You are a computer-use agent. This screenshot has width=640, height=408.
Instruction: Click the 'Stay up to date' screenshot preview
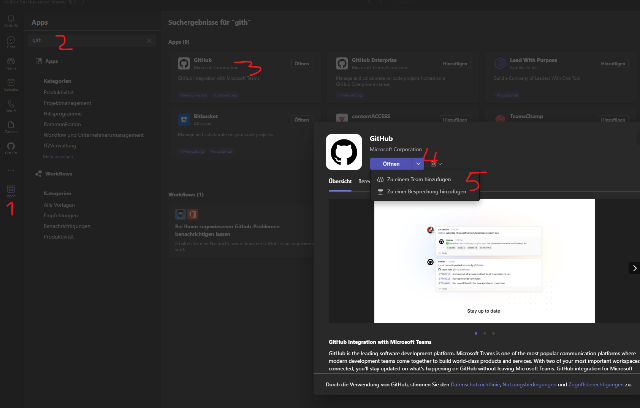485,261
